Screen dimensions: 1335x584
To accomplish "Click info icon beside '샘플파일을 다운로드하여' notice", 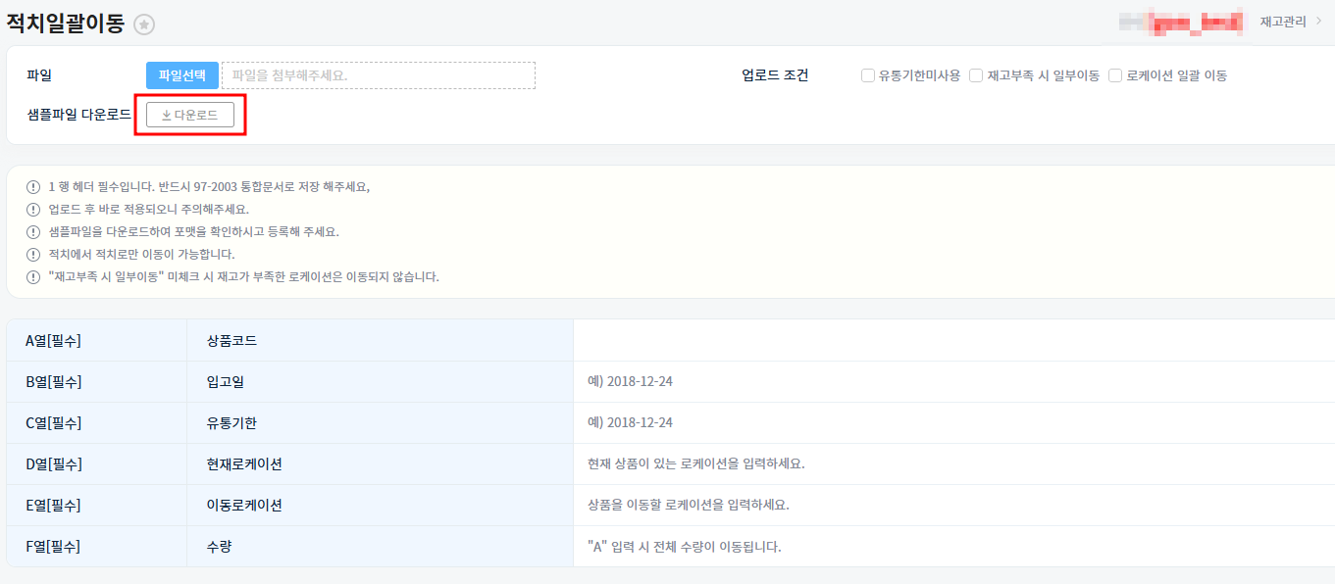I will (33, 231).
